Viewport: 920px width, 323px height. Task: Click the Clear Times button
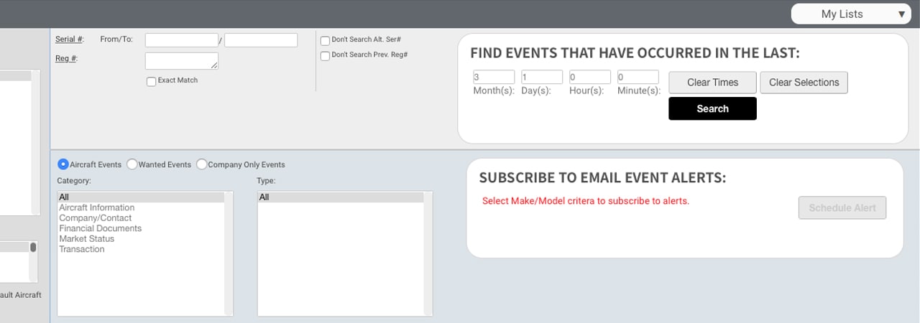712,83
